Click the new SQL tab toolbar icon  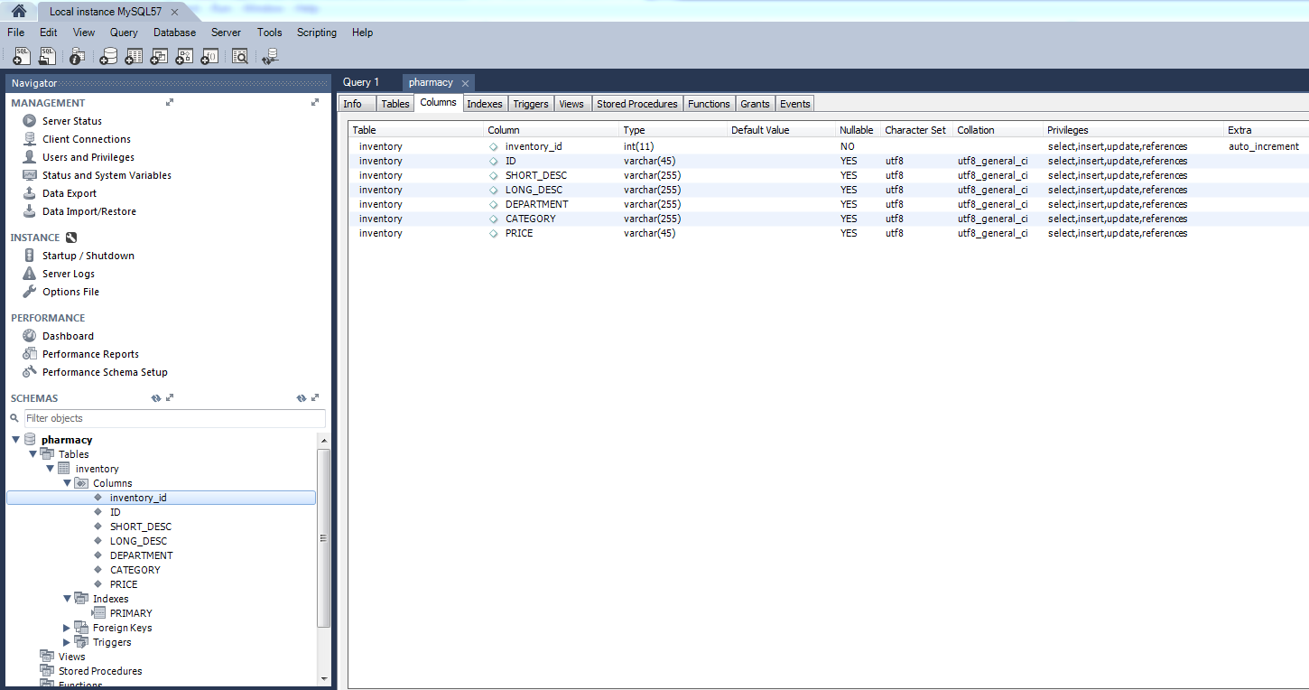pyautogui.click(x=23, y=56)
